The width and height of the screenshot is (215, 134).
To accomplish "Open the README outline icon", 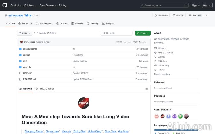I will click(x=146, y=89).
